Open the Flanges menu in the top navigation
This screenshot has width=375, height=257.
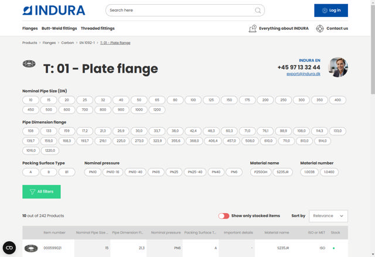(30, 29)
